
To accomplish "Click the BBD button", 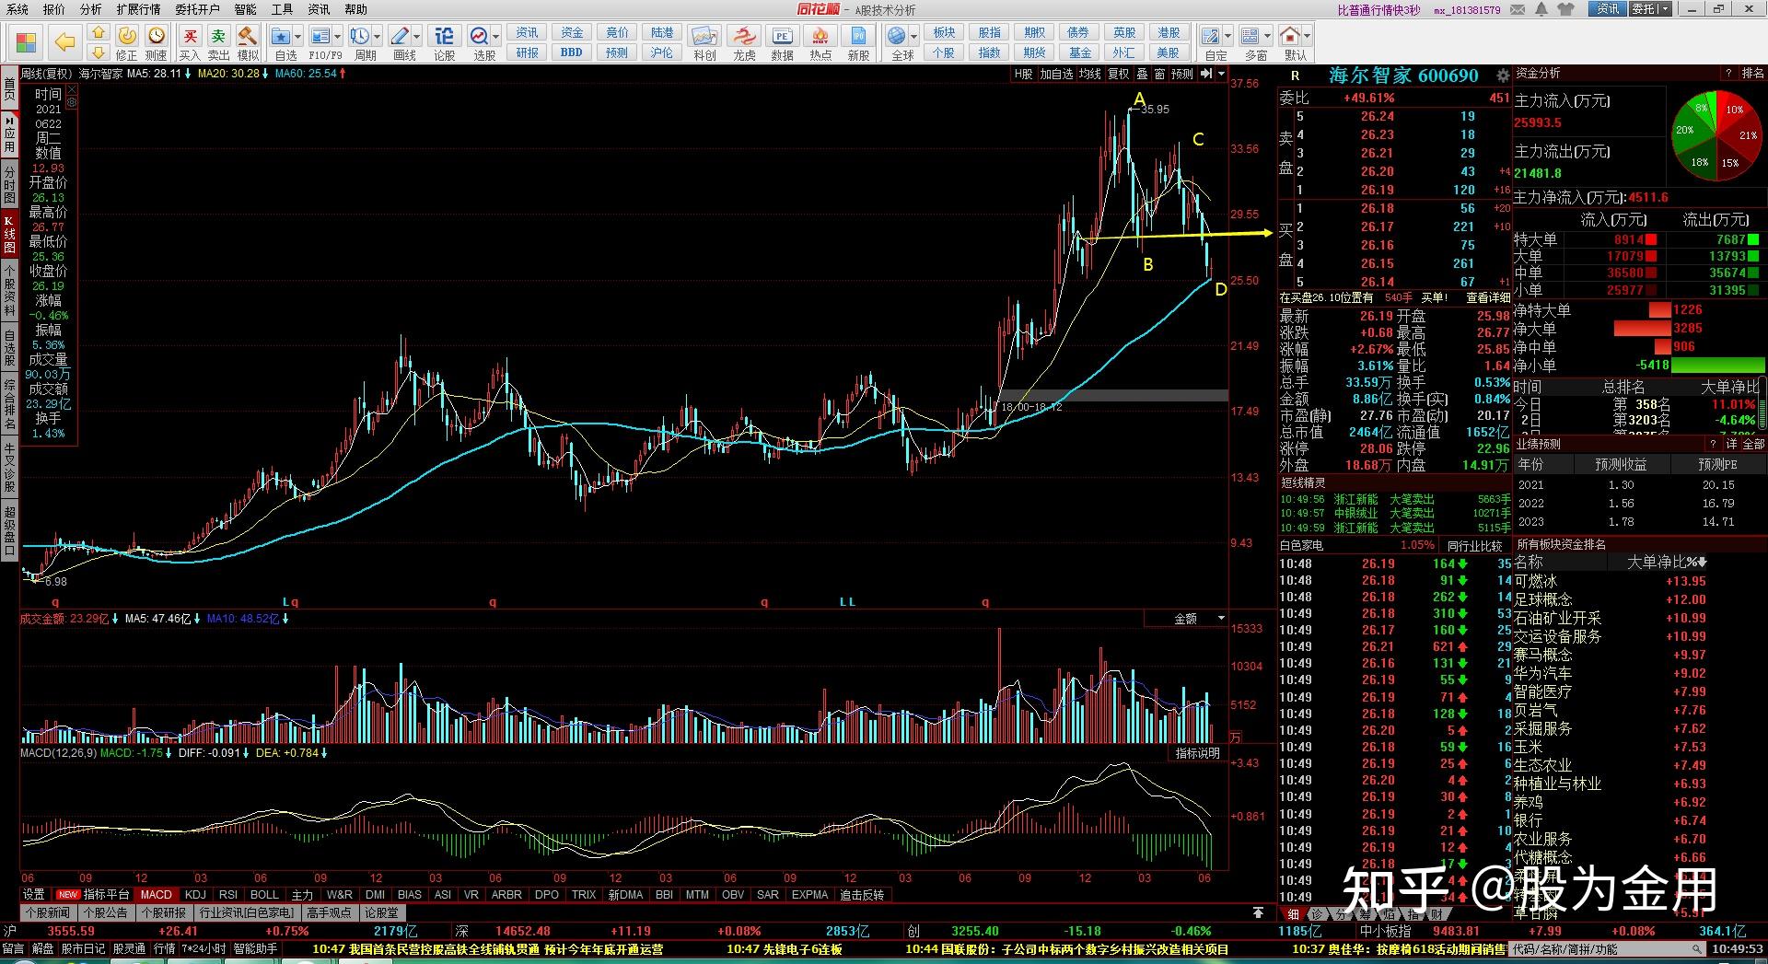I will 571,52.
